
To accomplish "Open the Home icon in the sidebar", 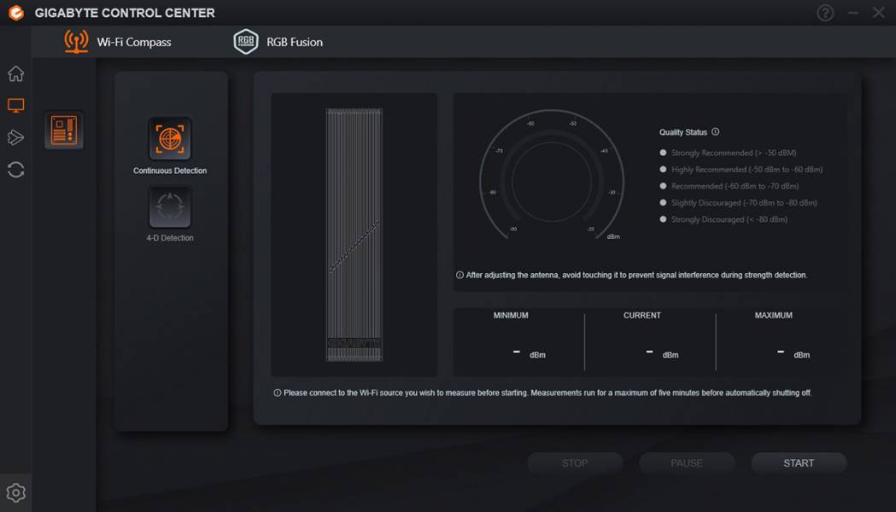I will tap(16, 73).
